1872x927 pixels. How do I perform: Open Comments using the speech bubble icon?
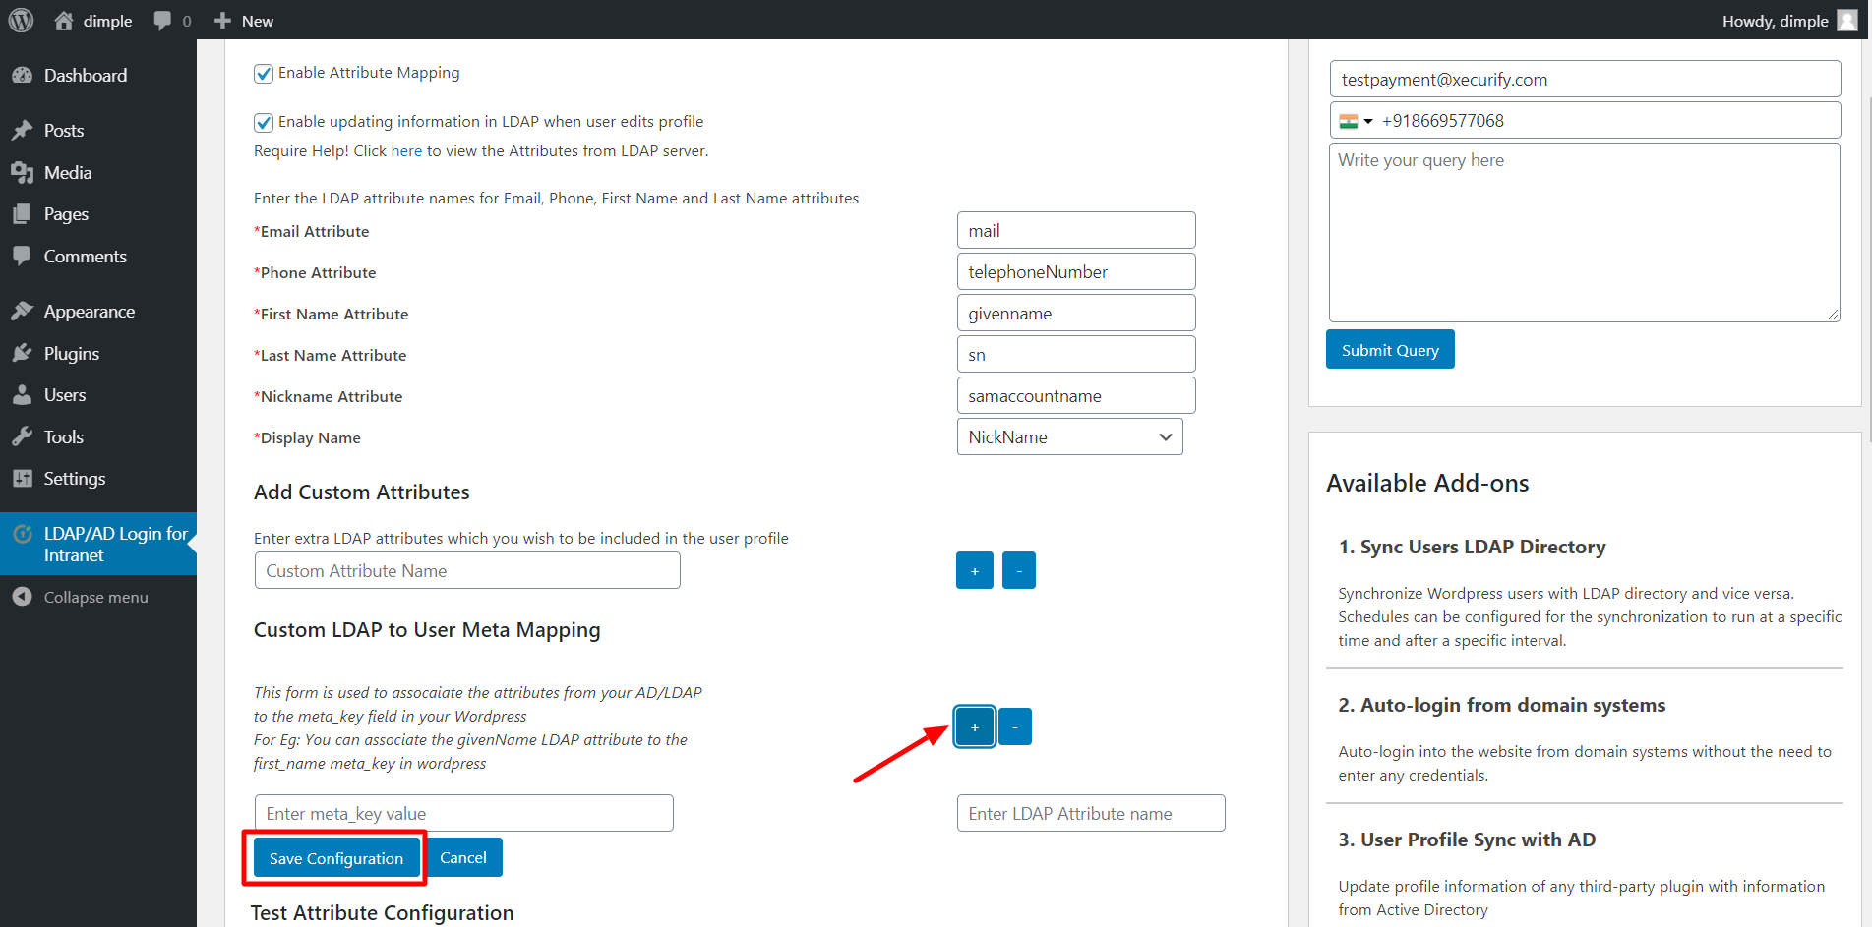[25, 256]
